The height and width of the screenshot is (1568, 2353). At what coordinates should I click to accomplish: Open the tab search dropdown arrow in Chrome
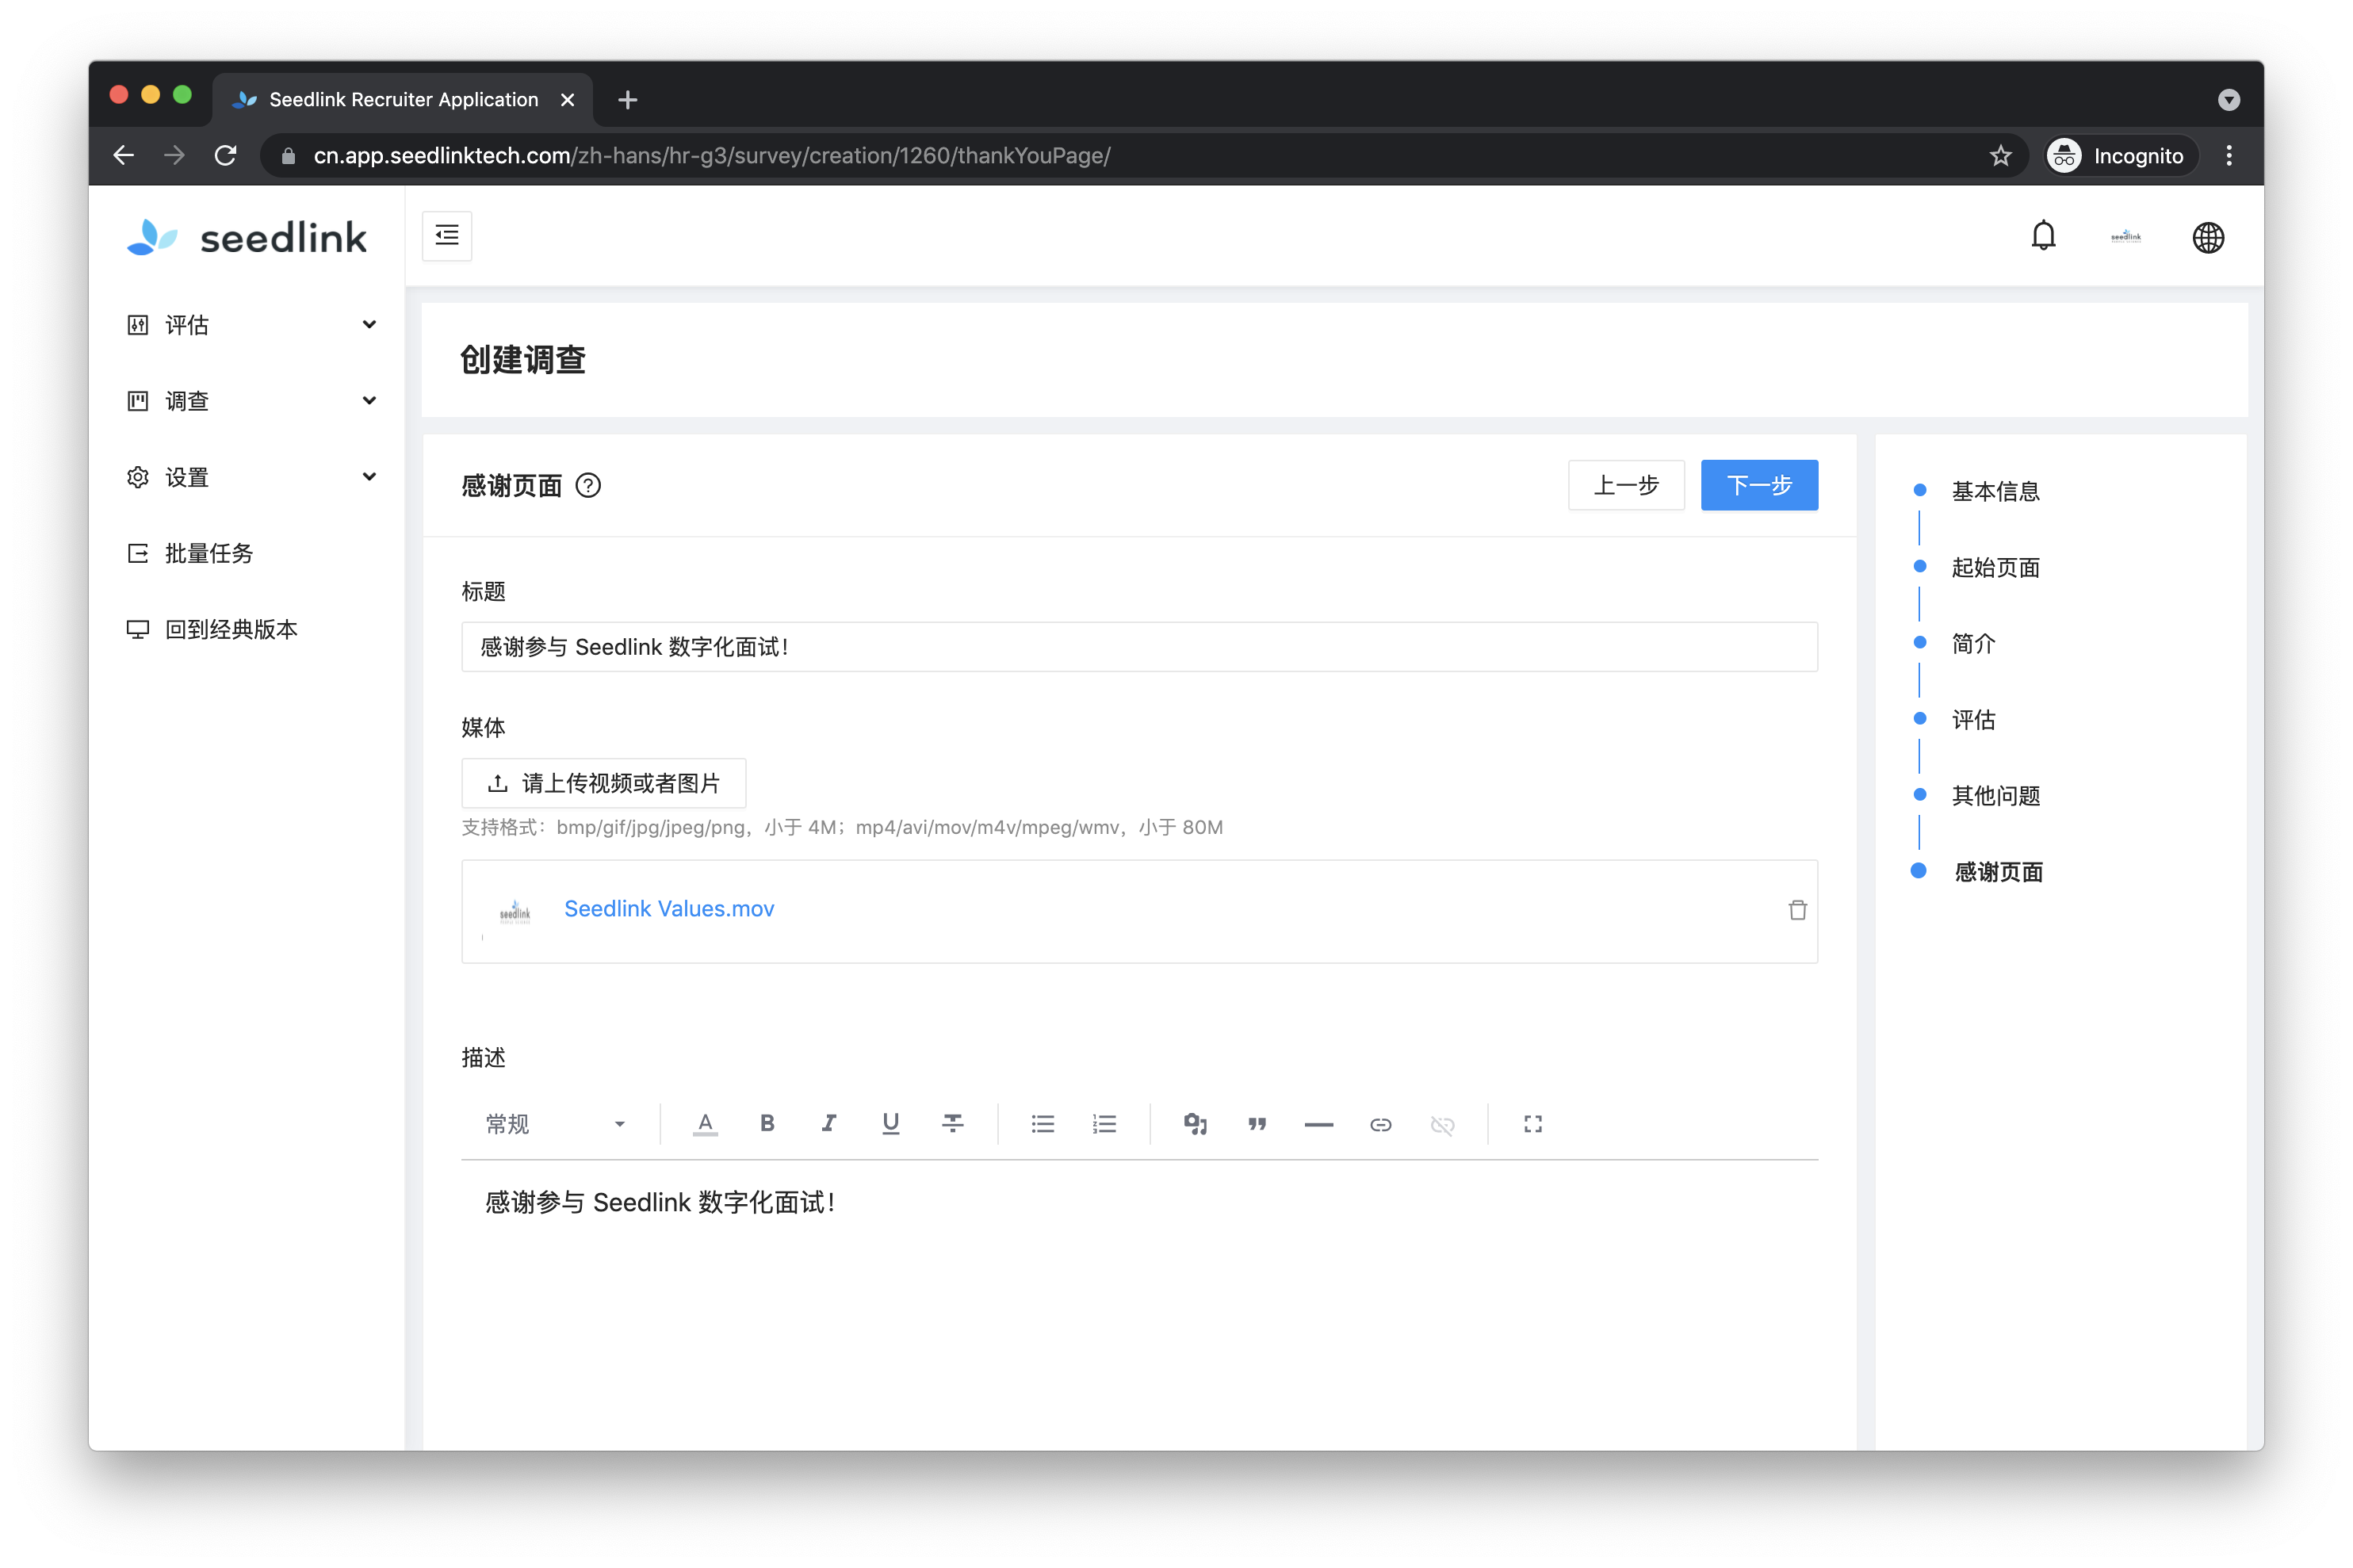coord(2228,99)
